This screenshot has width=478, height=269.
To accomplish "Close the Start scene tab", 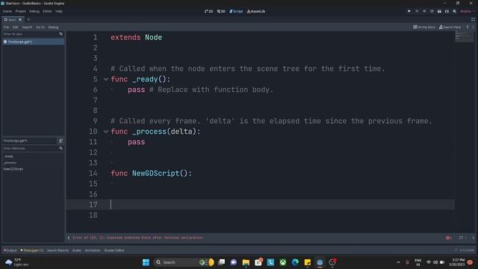I will coord(20,19).
